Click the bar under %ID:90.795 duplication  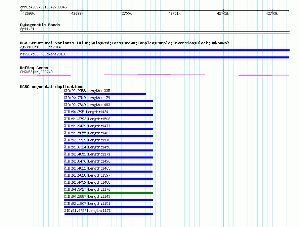point(109,115)
